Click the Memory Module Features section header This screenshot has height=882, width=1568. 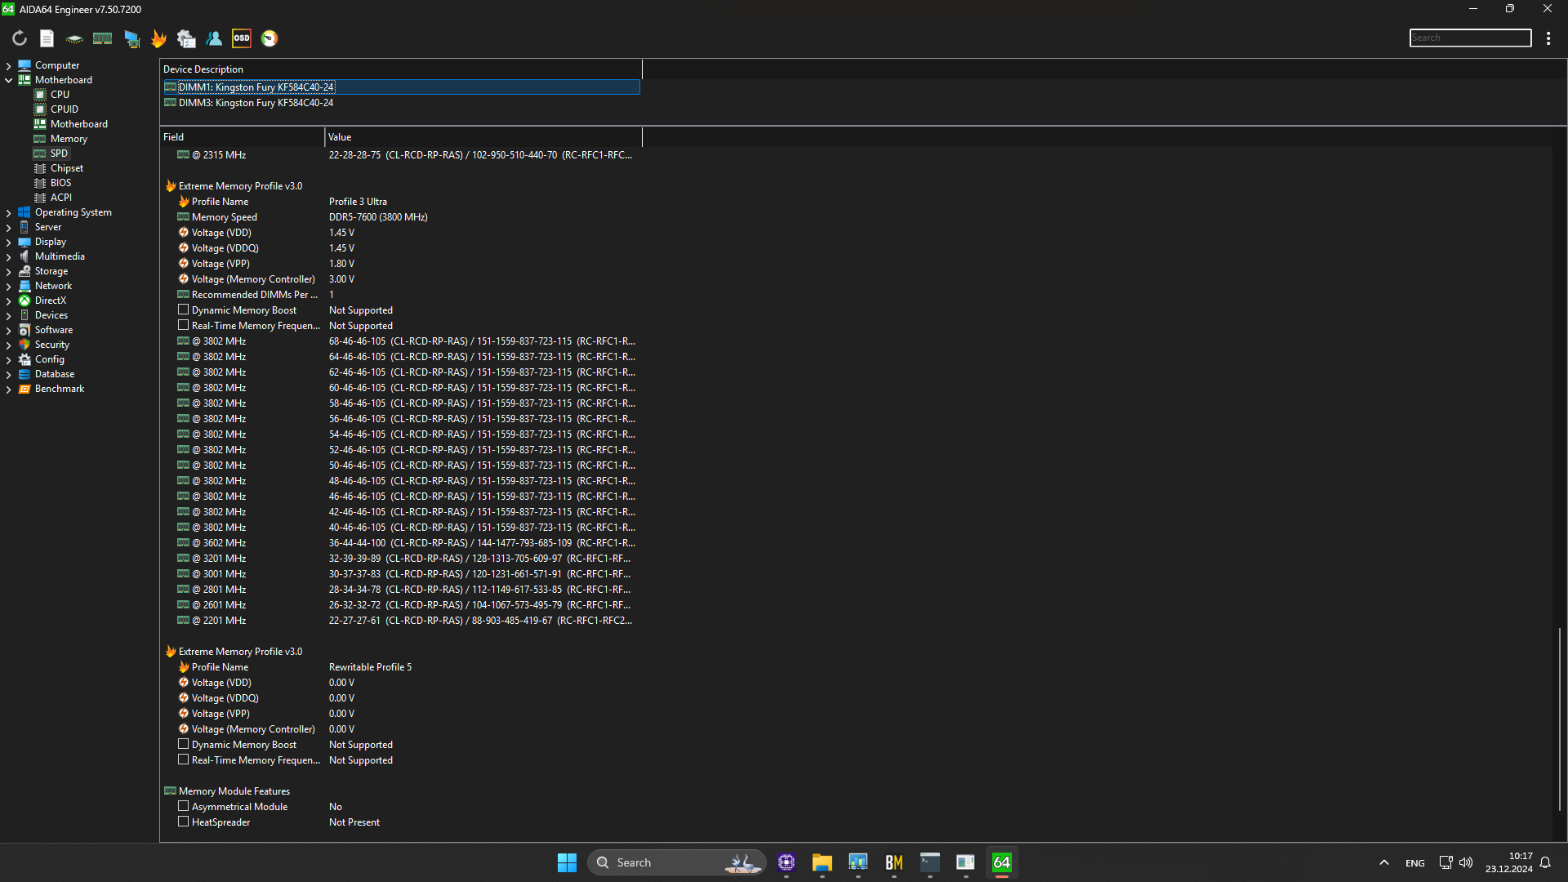234,791
